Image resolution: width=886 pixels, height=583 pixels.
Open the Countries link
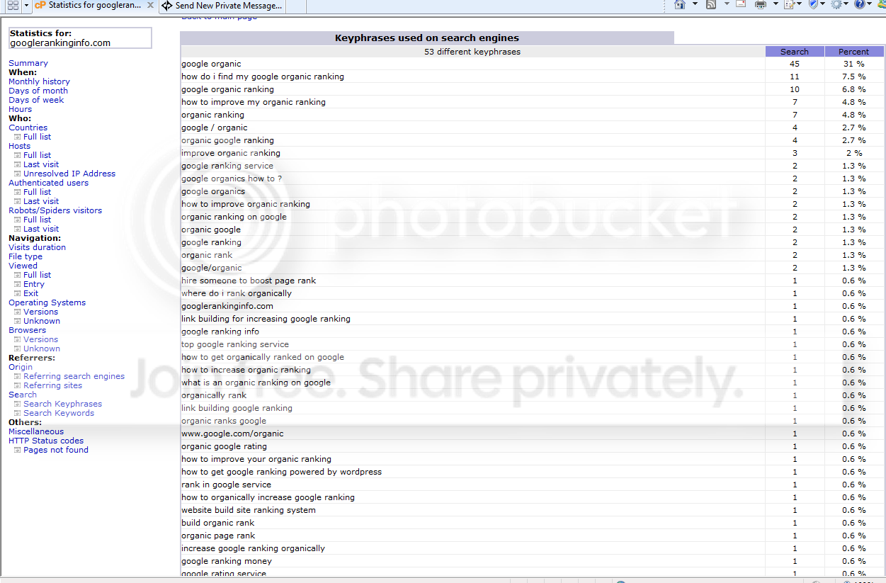[28, 128]
